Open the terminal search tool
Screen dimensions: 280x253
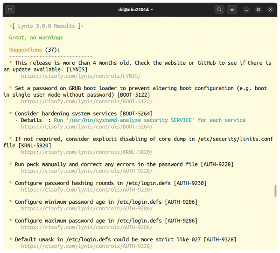pos(219,10)
